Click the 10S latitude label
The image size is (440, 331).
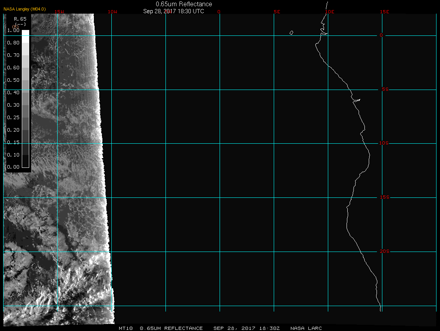[384, 143]
